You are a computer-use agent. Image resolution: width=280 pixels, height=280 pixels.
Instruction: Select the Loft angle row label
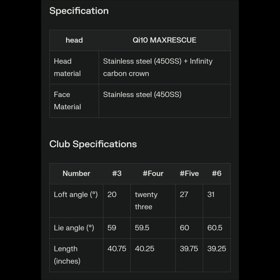pos(76,194)
